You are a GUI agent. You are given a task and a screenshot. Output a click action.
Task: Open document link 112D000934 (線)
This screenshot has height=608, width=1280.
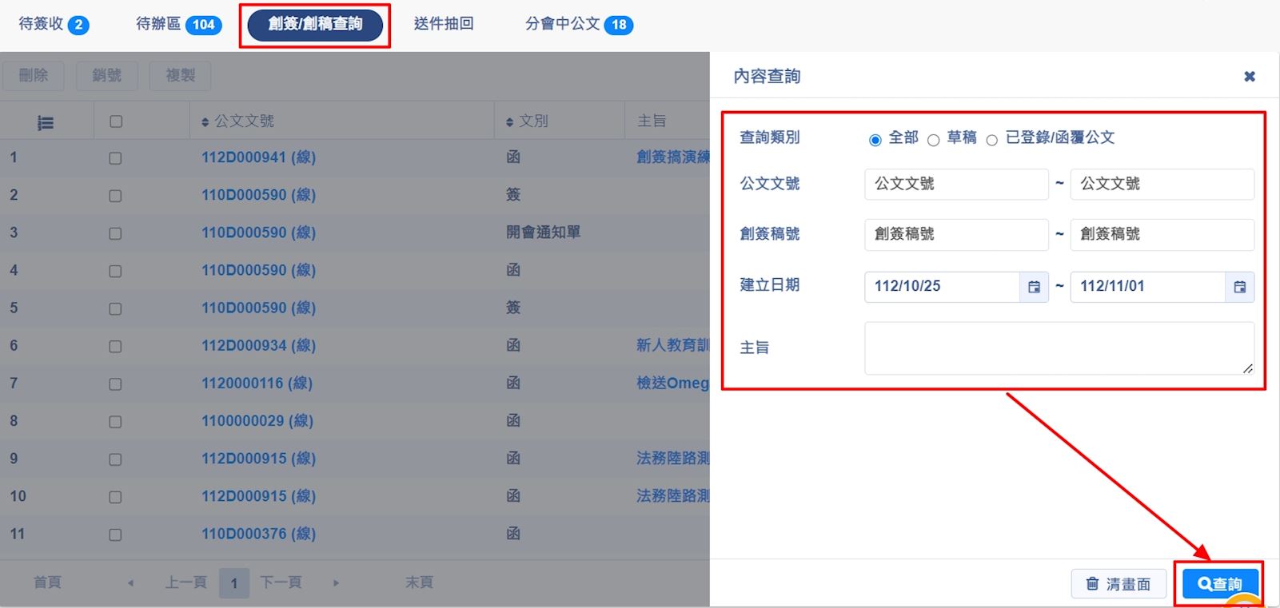coord(258,345)
